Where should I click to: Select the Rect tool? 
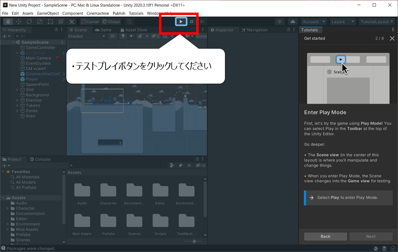click(x=50, y=22)
